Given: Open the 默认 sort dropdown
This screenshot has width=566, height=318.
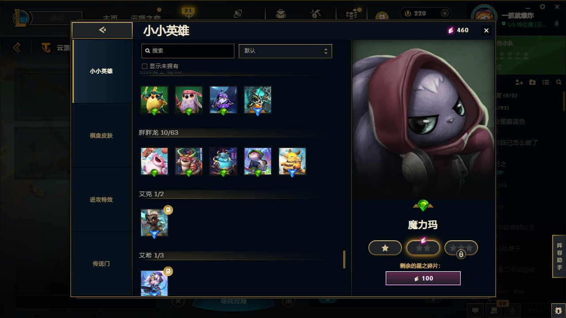Looking at the screenshot, I should [285, 51].
